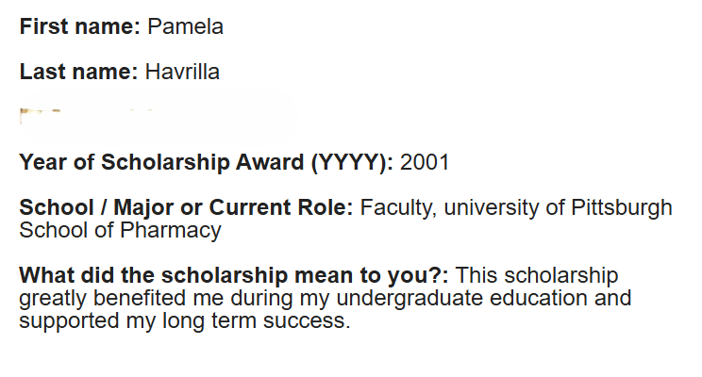
Task: Click the year 2001
Action: (425, 162)
